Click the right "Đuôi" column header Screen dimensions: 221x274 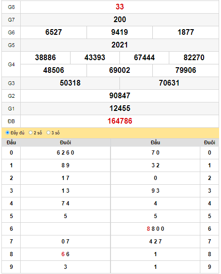point(209,142)
